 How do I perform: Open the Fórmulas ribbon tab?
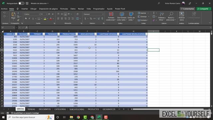click(64, 9)
